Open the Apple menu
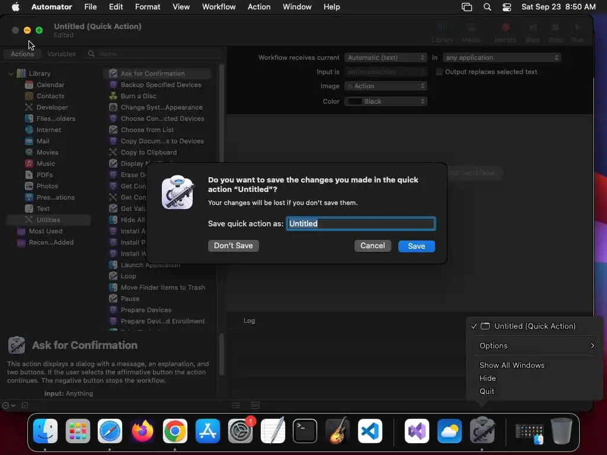The height and width of the screenshot is (455, 607). click(15, 7)
